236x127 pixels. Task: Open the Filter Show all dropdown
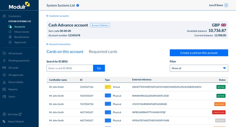199,68
